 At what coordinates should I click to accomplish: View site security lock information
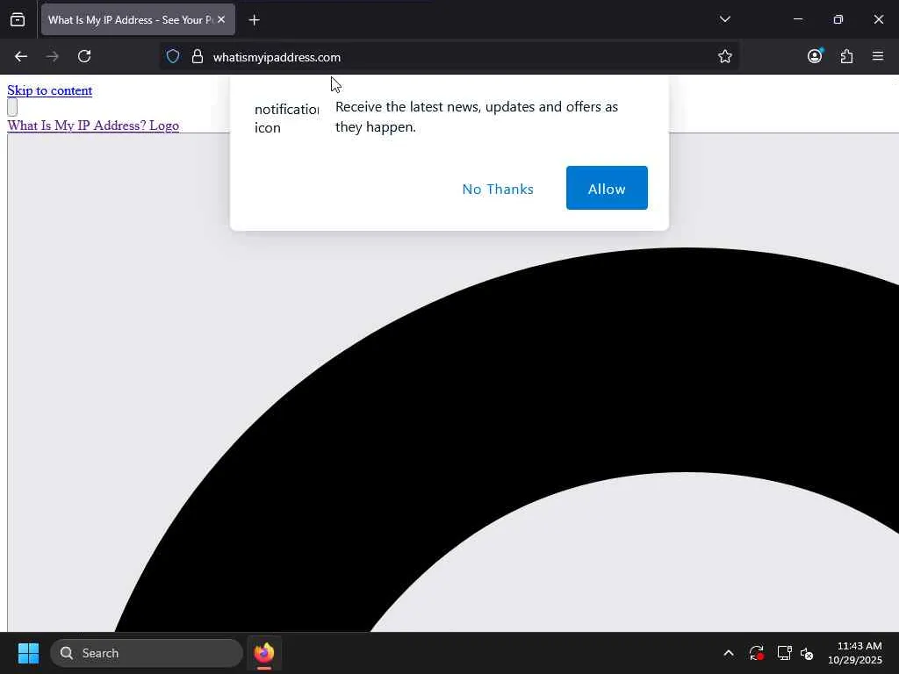coord(198,56)
